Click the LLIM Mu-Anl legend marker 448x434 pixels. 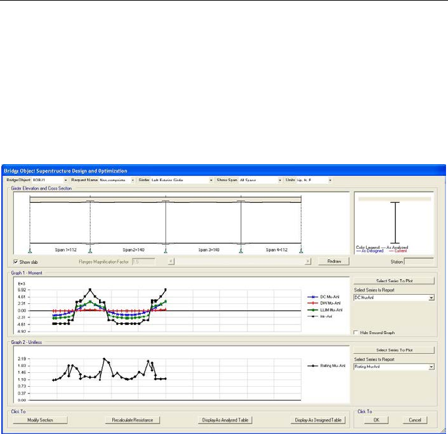point(313,310)
